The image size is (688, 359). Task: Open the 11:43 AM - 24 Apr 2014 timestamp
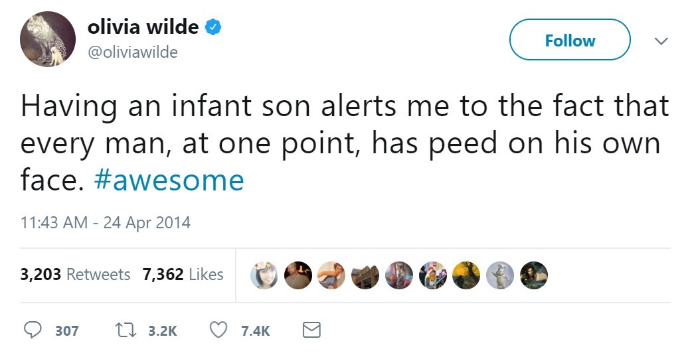coord(106,222)
